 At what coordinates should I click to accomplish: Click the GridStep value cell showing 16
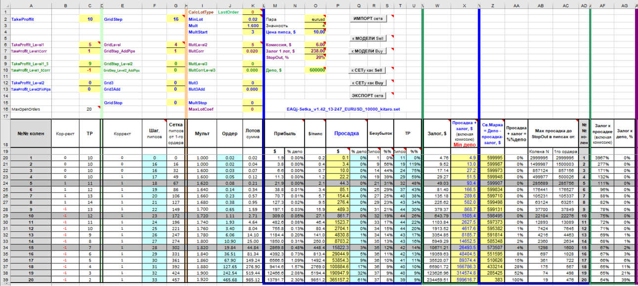click(176, 19)
